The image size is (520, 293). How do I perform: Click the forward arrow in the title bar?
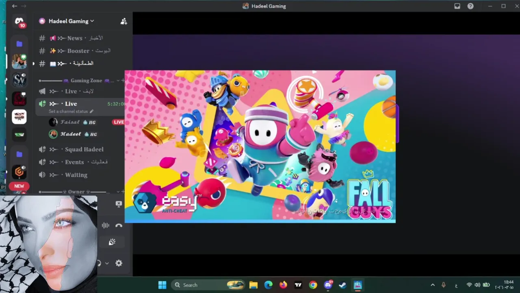pos(24,6)
